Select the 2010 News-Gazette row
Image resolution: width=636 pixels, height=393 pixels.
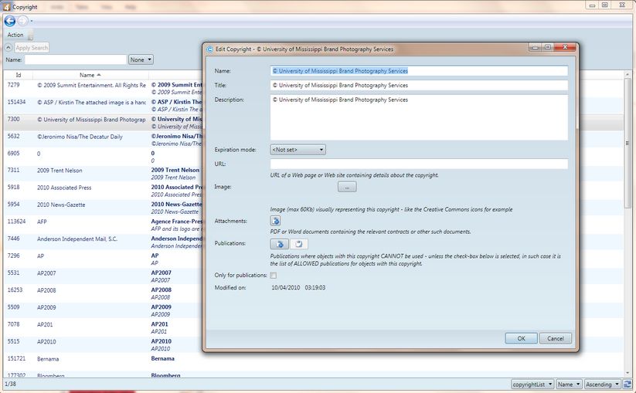[104, 208]
